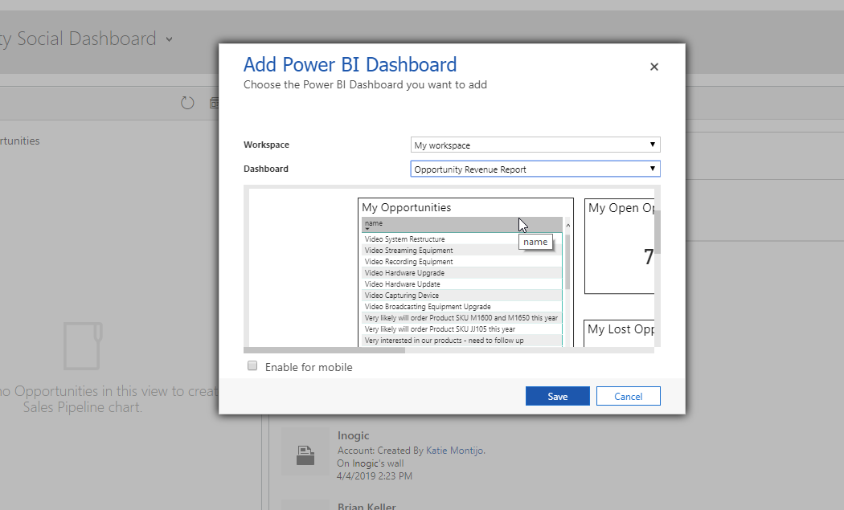Screen dimensions: 844x510
Task: Select Very interested in our products row
Action: (x=462, y=341)
